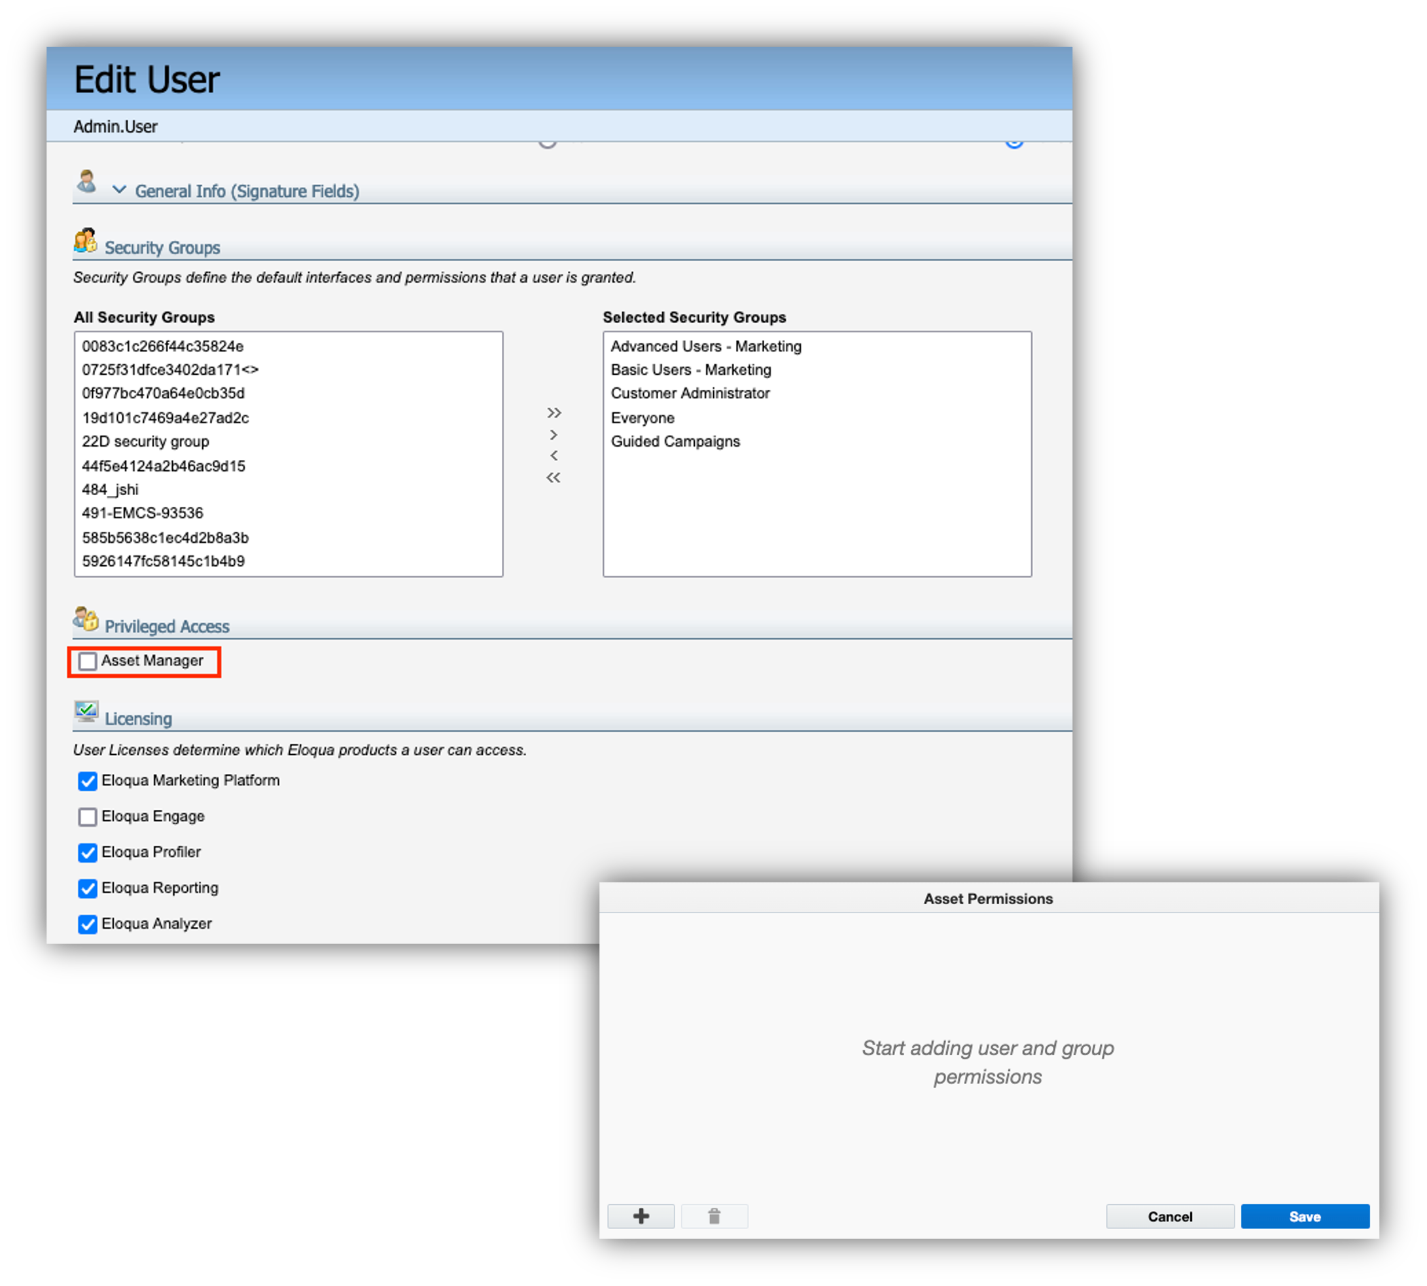Click the Privileged Access lock icon

86,619
